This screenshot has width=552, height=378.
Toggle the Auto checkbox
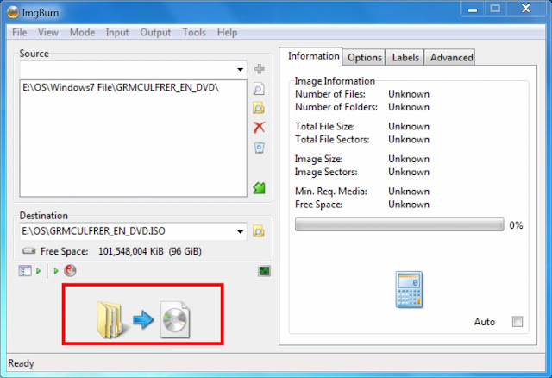coord(517,322)
